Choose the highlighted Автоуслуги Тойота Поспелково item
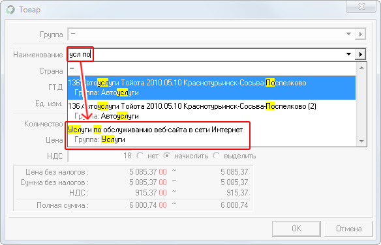Image resolution: width=381 pixels, height=245 pixels. 211,87
